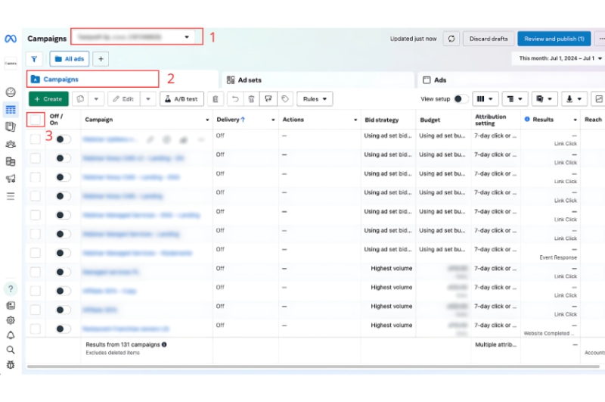Screen dimensions: 605x402
Task: Open the Breakdown dropdown
Action: point(515,99)
